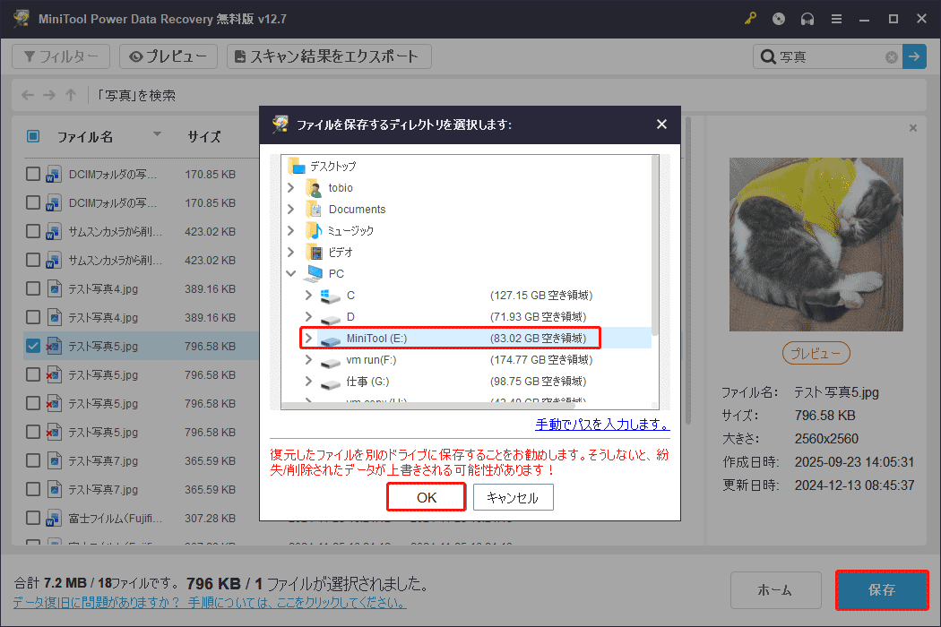
Task: Confirm the save directory with OK
Action: 426,496
